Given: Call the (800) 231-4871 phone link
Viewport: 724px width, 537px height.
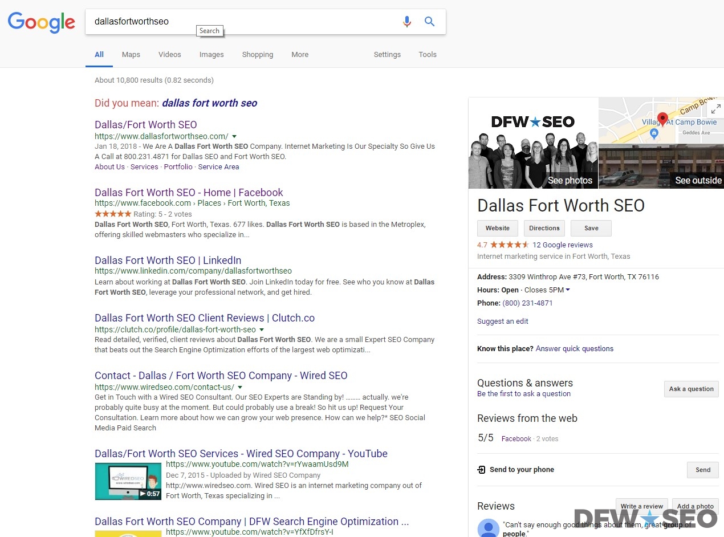Looking at the screenshot, I should [x=527, y=303].
